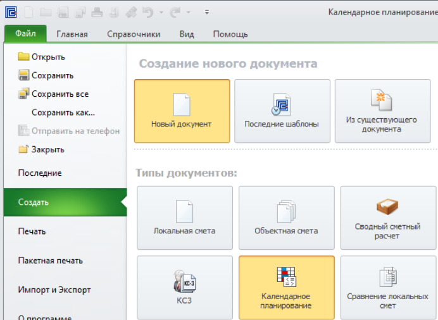Open the Файл tab
Image resolution: width=438 pixels, height=320 pixels.
click(x=25, y=34)
